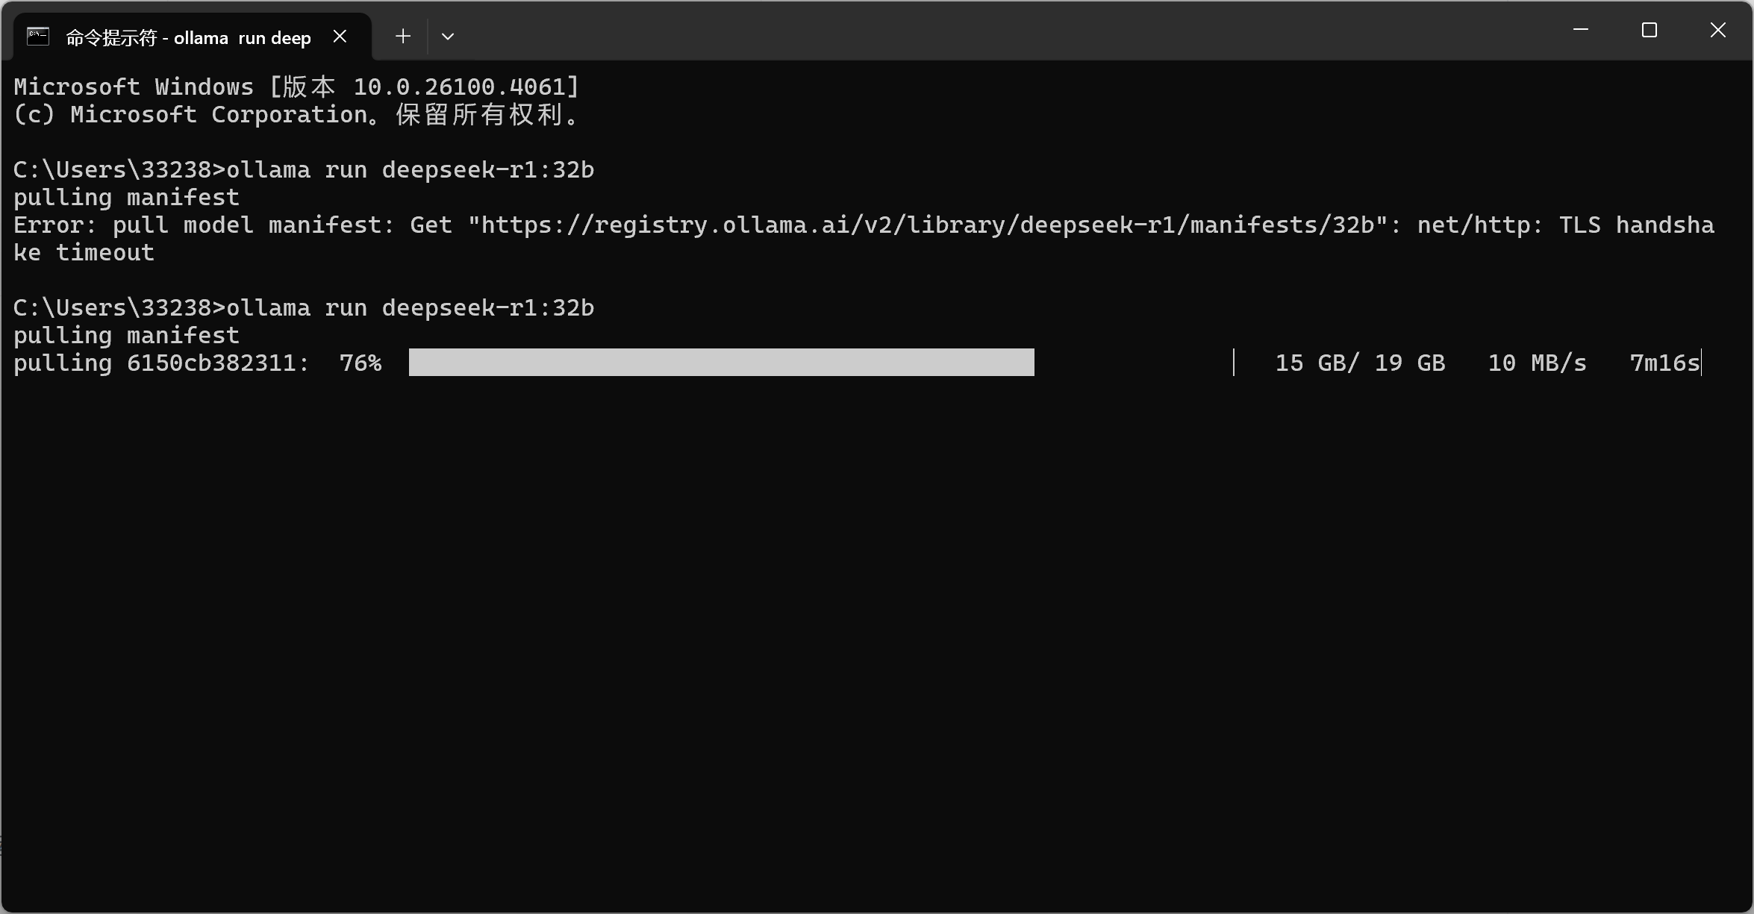Click the Microsoft Corporation copyright line
The image size is (1754, 914).
click(x=296, y=114)
